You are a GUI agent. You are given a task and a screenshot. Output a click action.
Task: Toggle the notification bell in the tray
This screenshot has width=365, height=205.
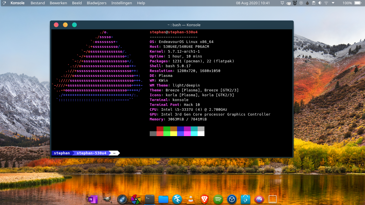[x=282, y=3]
